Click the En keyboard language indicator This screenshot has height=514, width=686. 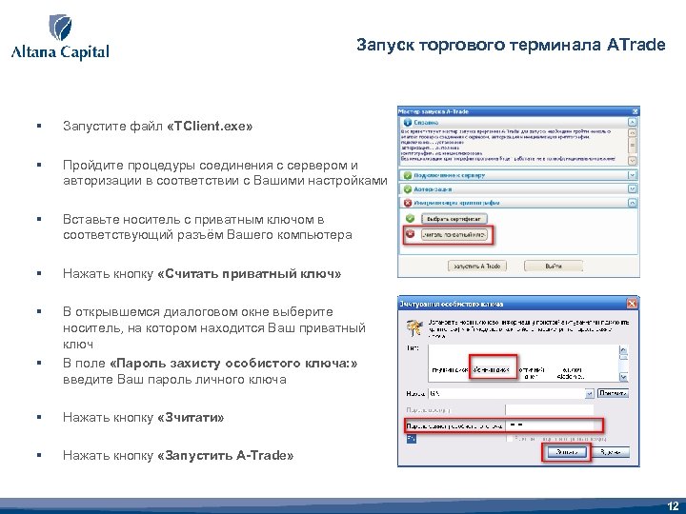click(412, 439)
